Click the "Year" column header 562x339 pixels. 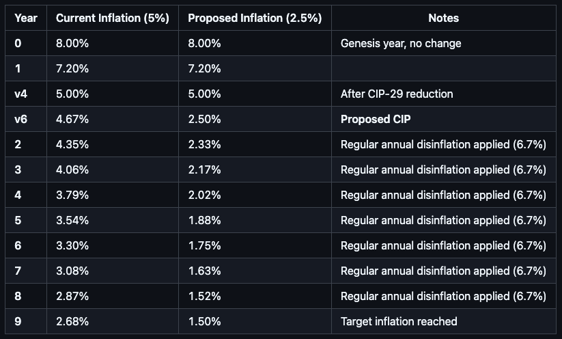tap(26, 18)
